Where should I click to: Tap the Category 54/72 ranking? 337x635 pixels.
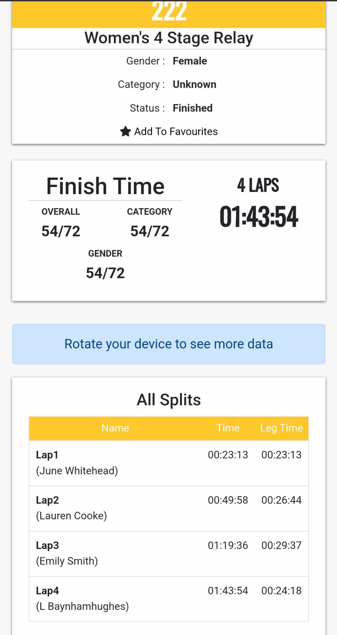(x=150, y=231)
